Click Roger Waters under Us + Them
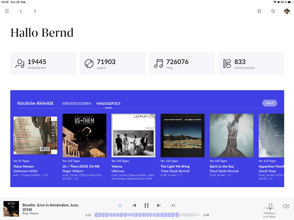294x220 pixels. [x=73, y=171]
